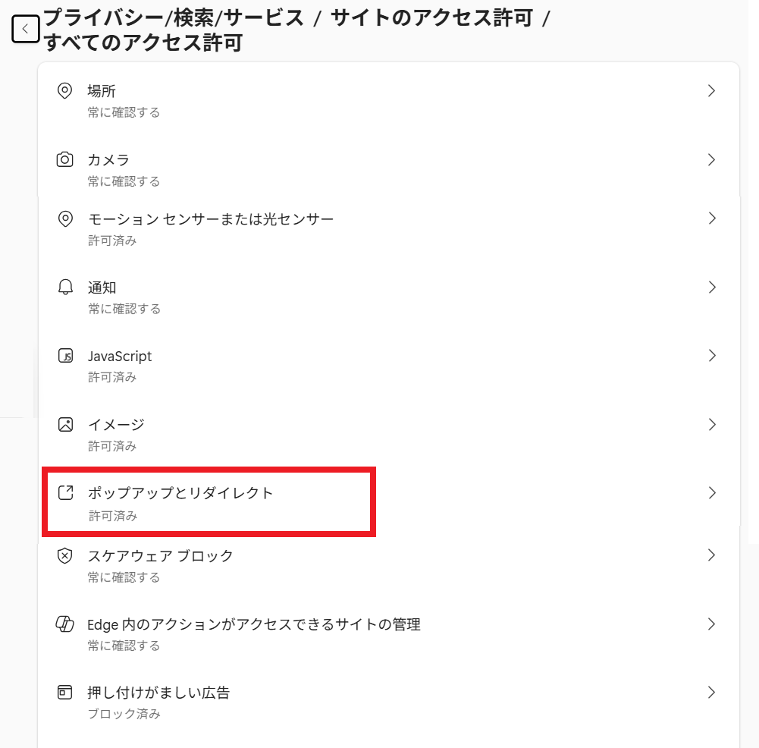This screenshot has height=748, width=759.
Task: Click the motion sensor pin icon
Action: pyautogui.click(x=65, y=219)
